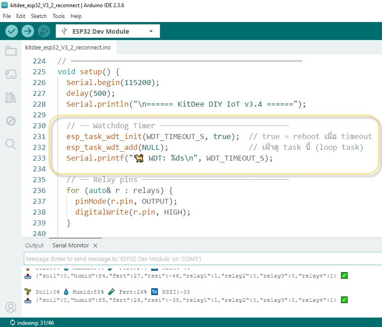Click the Upload arrow button
This screenshot has height=327, width=382.
click(28, 31)
